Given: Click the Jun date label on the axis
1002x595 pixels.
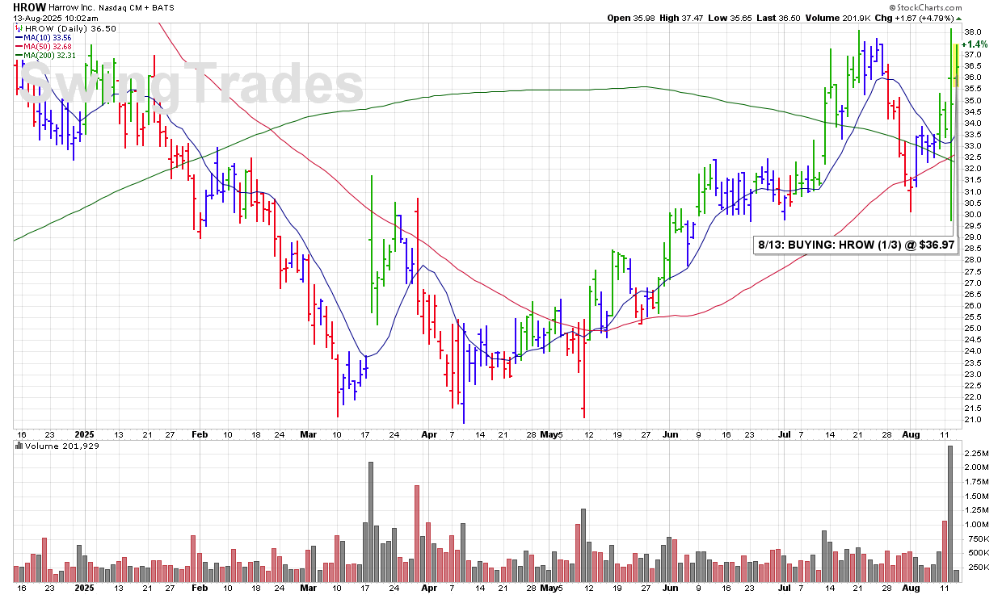Looking at the screenshot, I should tap(670, 434).
